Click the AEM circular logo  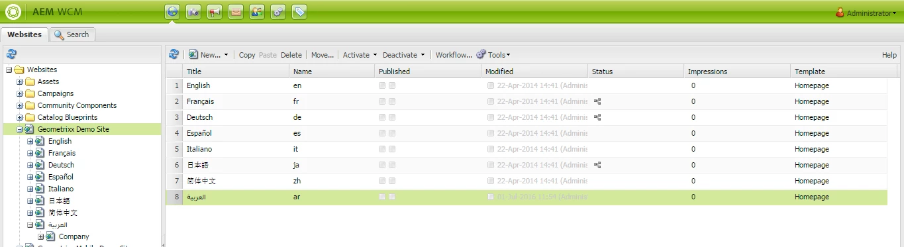tap(13, 12)
